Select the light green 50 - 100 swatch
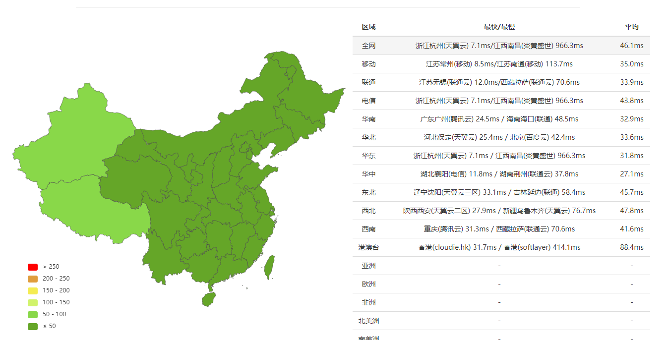 33,314
